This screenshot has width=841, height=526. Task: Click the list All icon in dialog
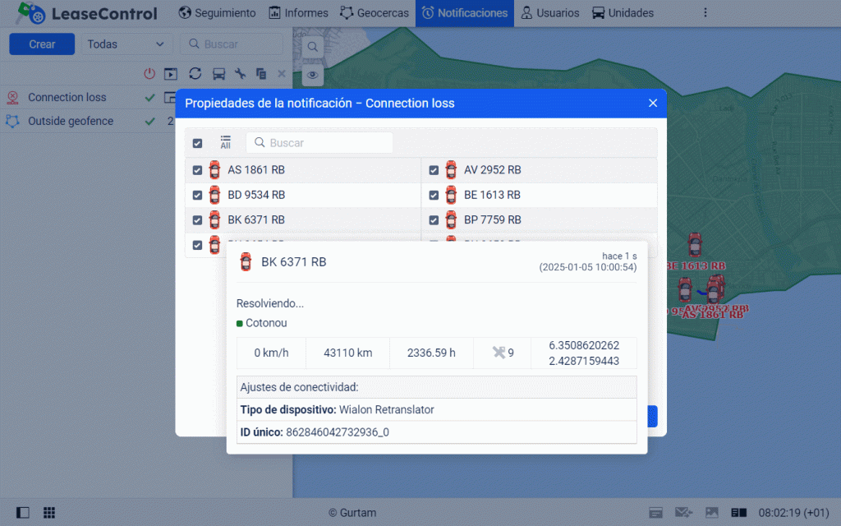(x=225, y=142)
